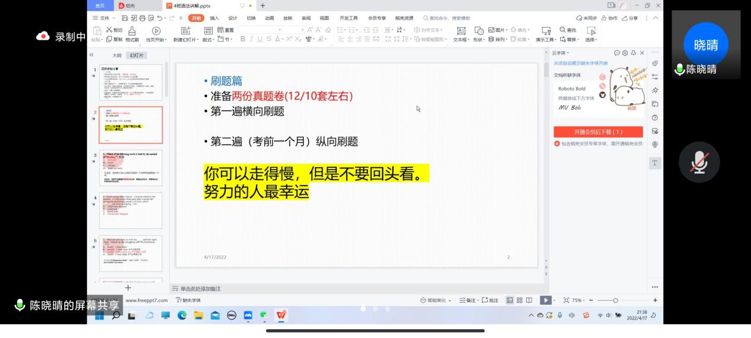The image size is (751, 338).
Task: Open the Insert (插入) ribbon tab
Action: pyautogui.click(x=214, y=18)
